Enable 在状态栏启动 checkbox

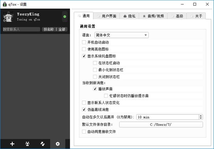coord(95,63)
